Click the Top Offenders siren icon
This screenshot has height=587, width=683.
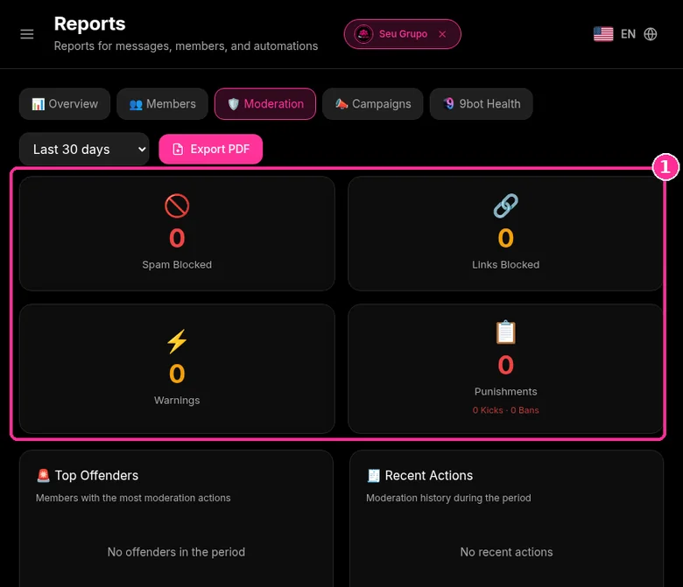tap(43, 476)
